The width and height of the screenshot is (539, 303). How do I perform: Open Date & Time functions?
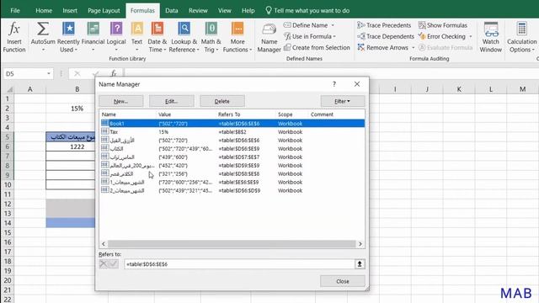coord(157,37)
